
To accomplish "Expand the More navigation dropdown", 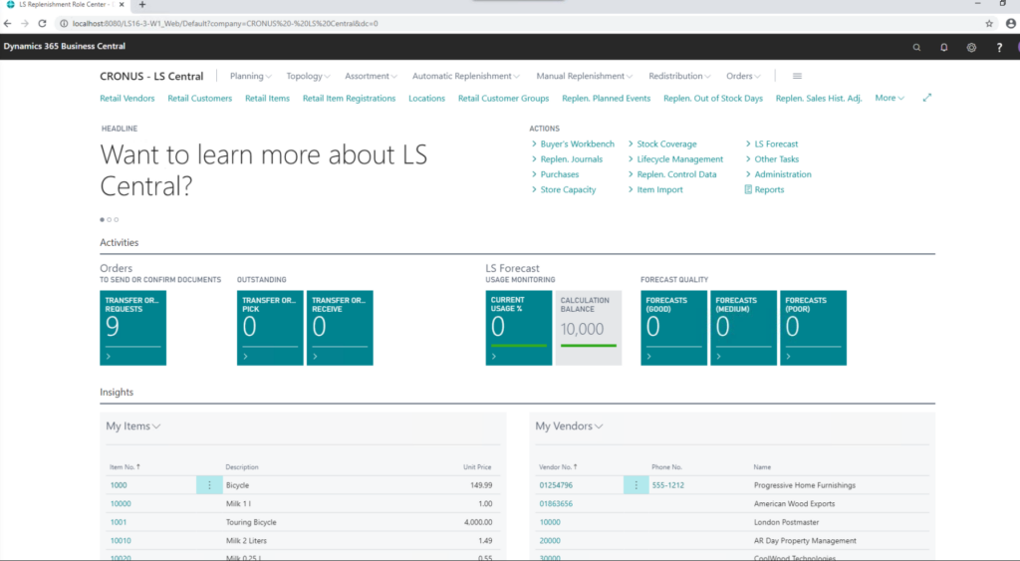I will (x=890, y=98).
